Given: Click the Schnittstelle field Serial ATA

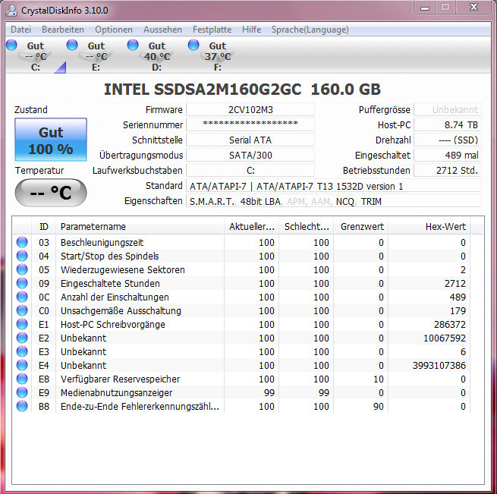Looking at the screenshot, I should (250, 140).
